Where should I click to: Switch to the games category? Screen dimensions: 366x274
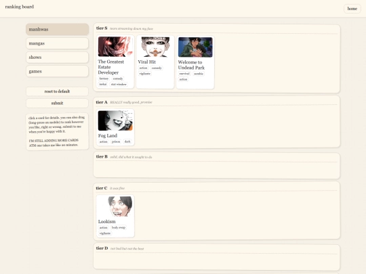tap(57, 71)
